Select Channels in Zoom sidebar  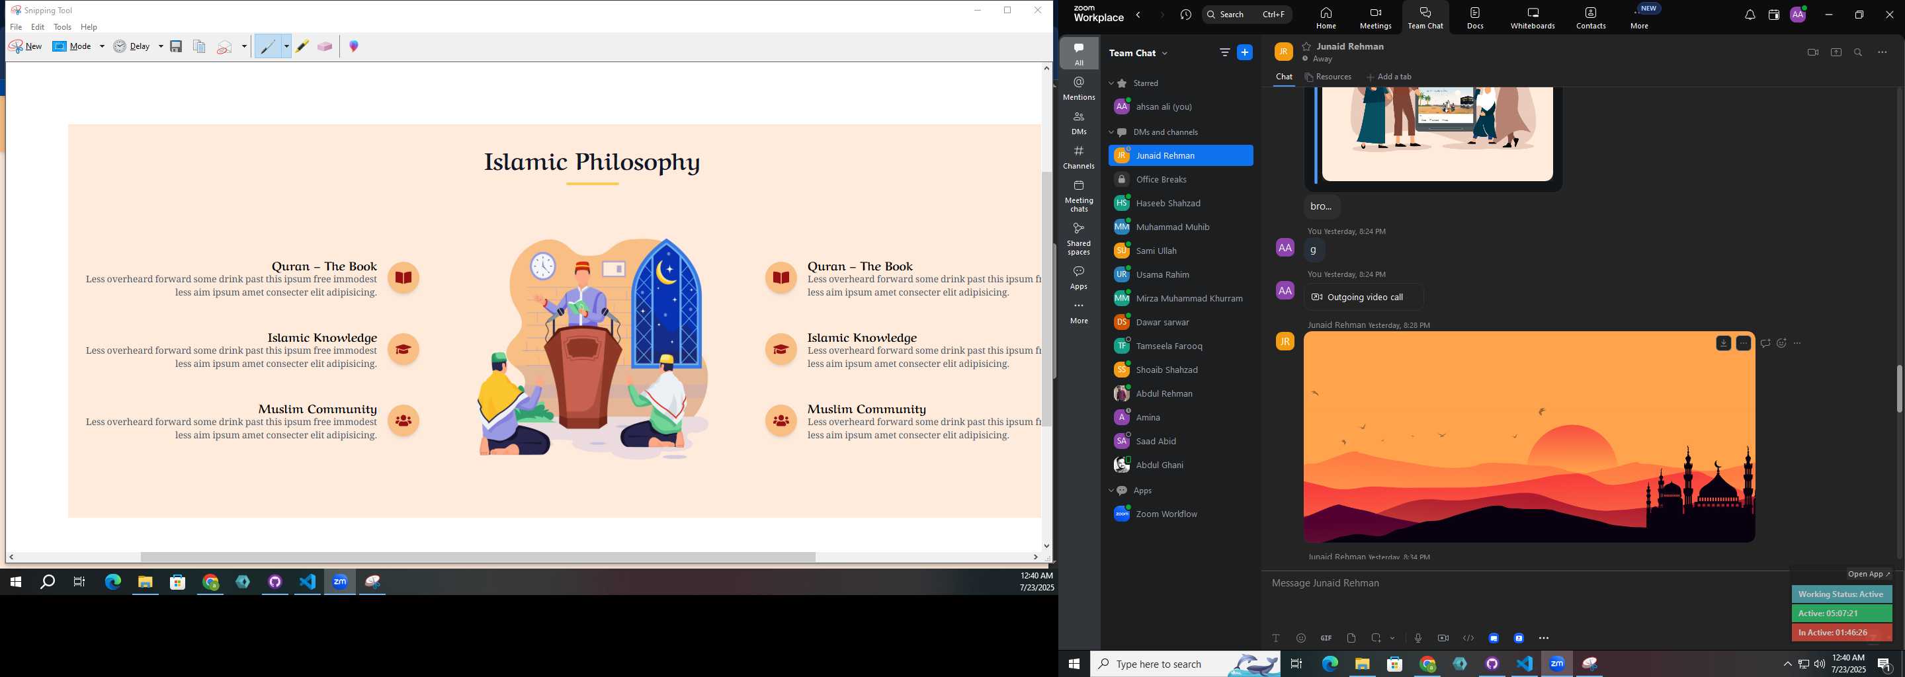1079,157
